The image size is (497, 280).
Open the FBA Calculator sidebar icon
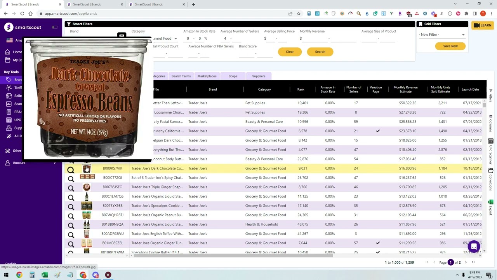tap(8, 112)
